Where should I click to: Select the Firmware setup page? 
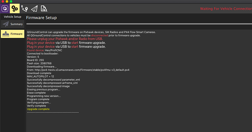12,34
